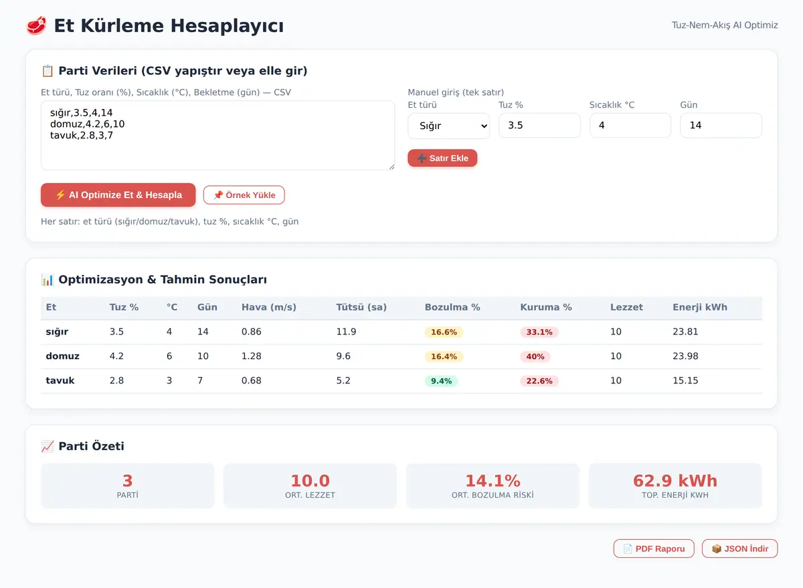
Task: Export the PDF Raporu
Action: point(654,549)
